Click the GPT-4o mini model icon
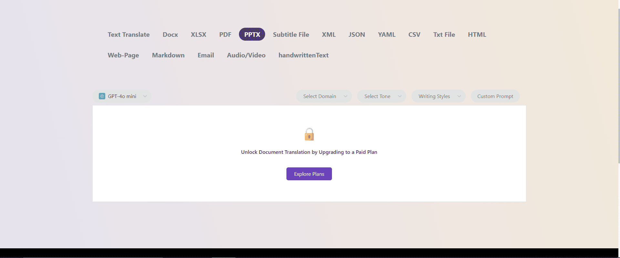This screenshot has height=258, width=620. pos(102,96)
